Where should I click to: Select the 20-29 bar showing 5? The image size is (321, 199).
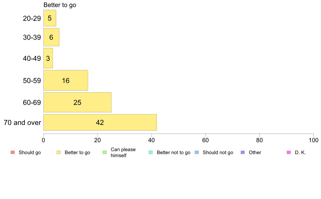50,18
